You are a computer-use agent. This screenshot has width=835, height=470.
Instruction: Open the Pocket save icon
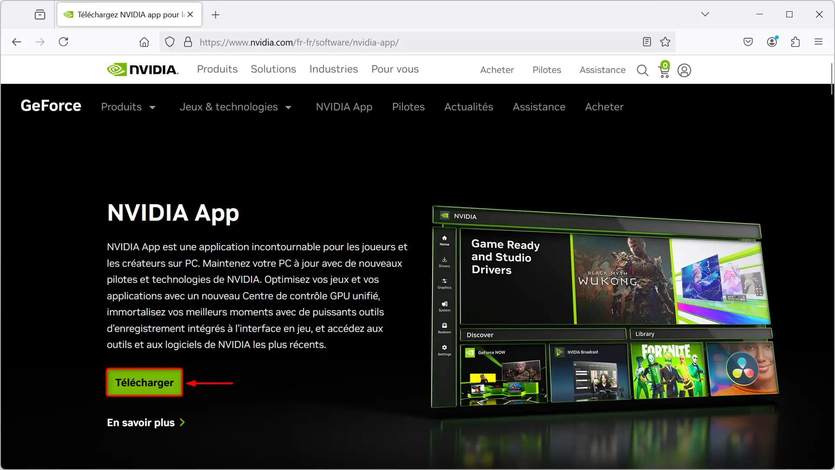[748, 42]
